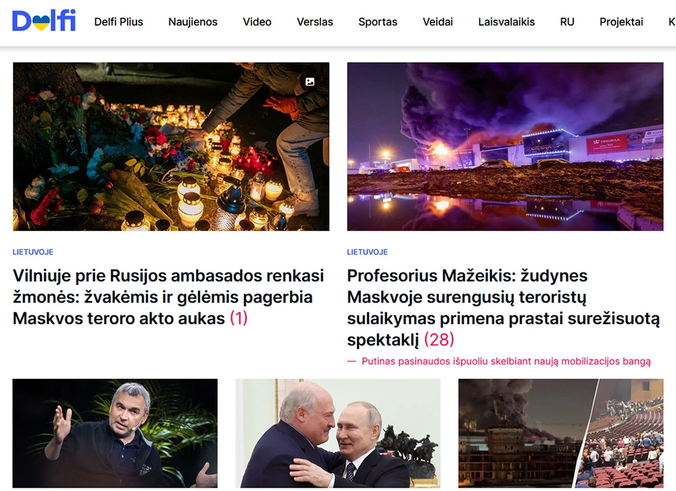Go to the Naujienos section
Screen dimensions: 676x491
tap(193, 22)
